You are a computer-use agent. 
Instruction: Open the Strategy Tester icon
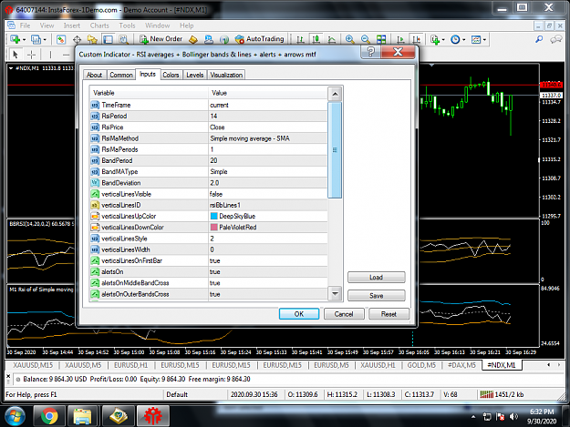point(123,39)
